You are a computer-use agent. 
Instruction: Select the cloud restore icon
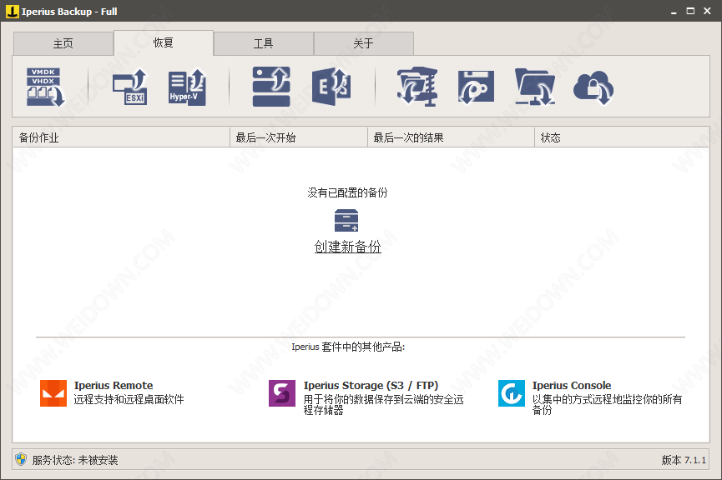click(593, 87)
